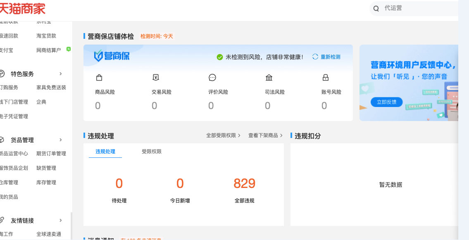Click the 账号风险 count value
The height and width of the screenshot is (240, 469).
[x=324, y=106]
